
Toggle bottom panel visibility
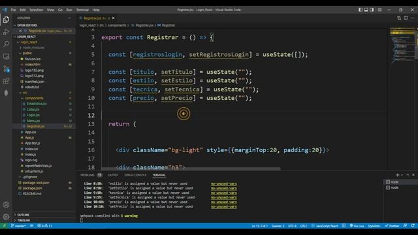pyautogui.click(x=366, y=10)
